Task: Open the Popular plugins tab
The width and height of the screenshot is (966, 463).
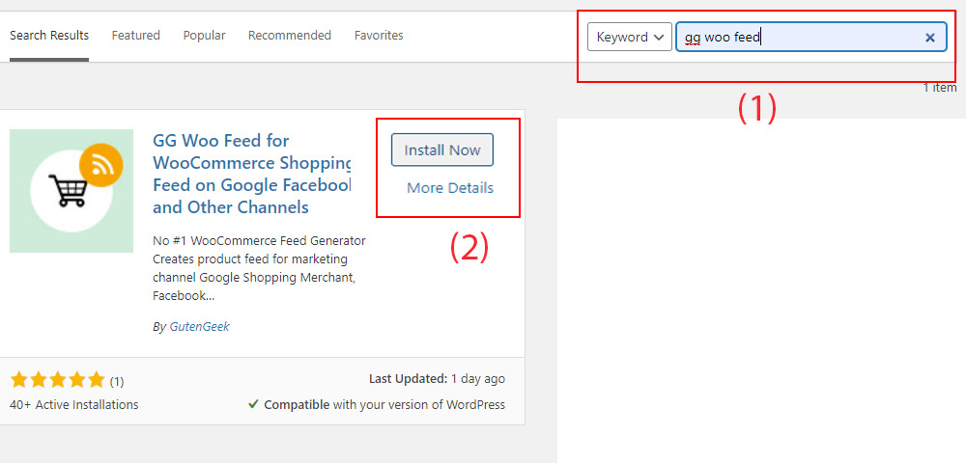Action: click(204, 36)
